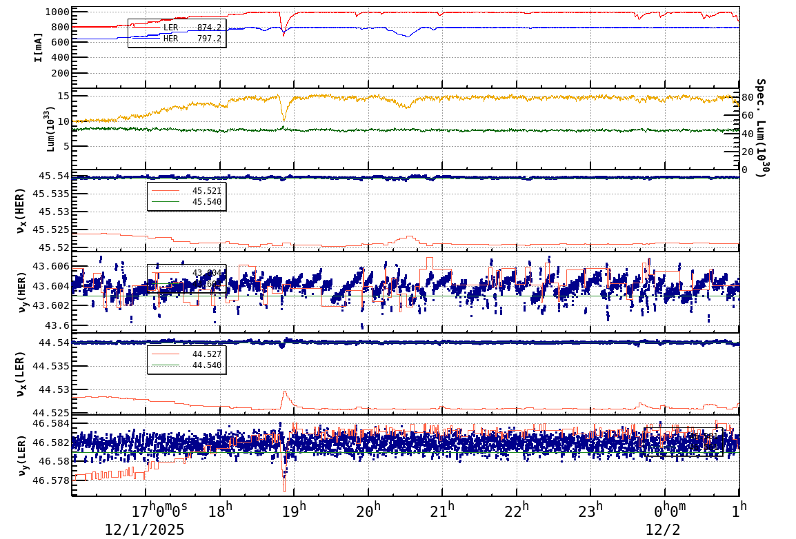Toggle the HER current curve visibility
This screenshot has height=539, width=796.
click(x=483, y=28)
